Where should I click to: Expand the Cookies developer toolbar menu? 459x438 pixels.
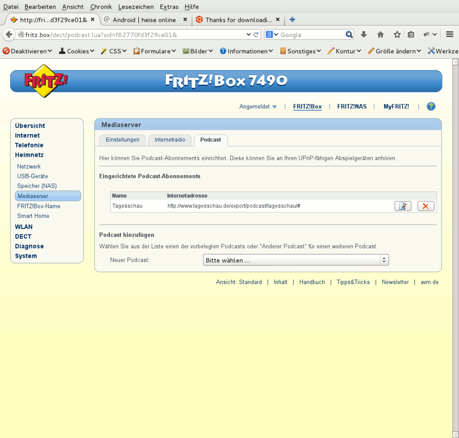pyautogui.click(x=77, y=51)
